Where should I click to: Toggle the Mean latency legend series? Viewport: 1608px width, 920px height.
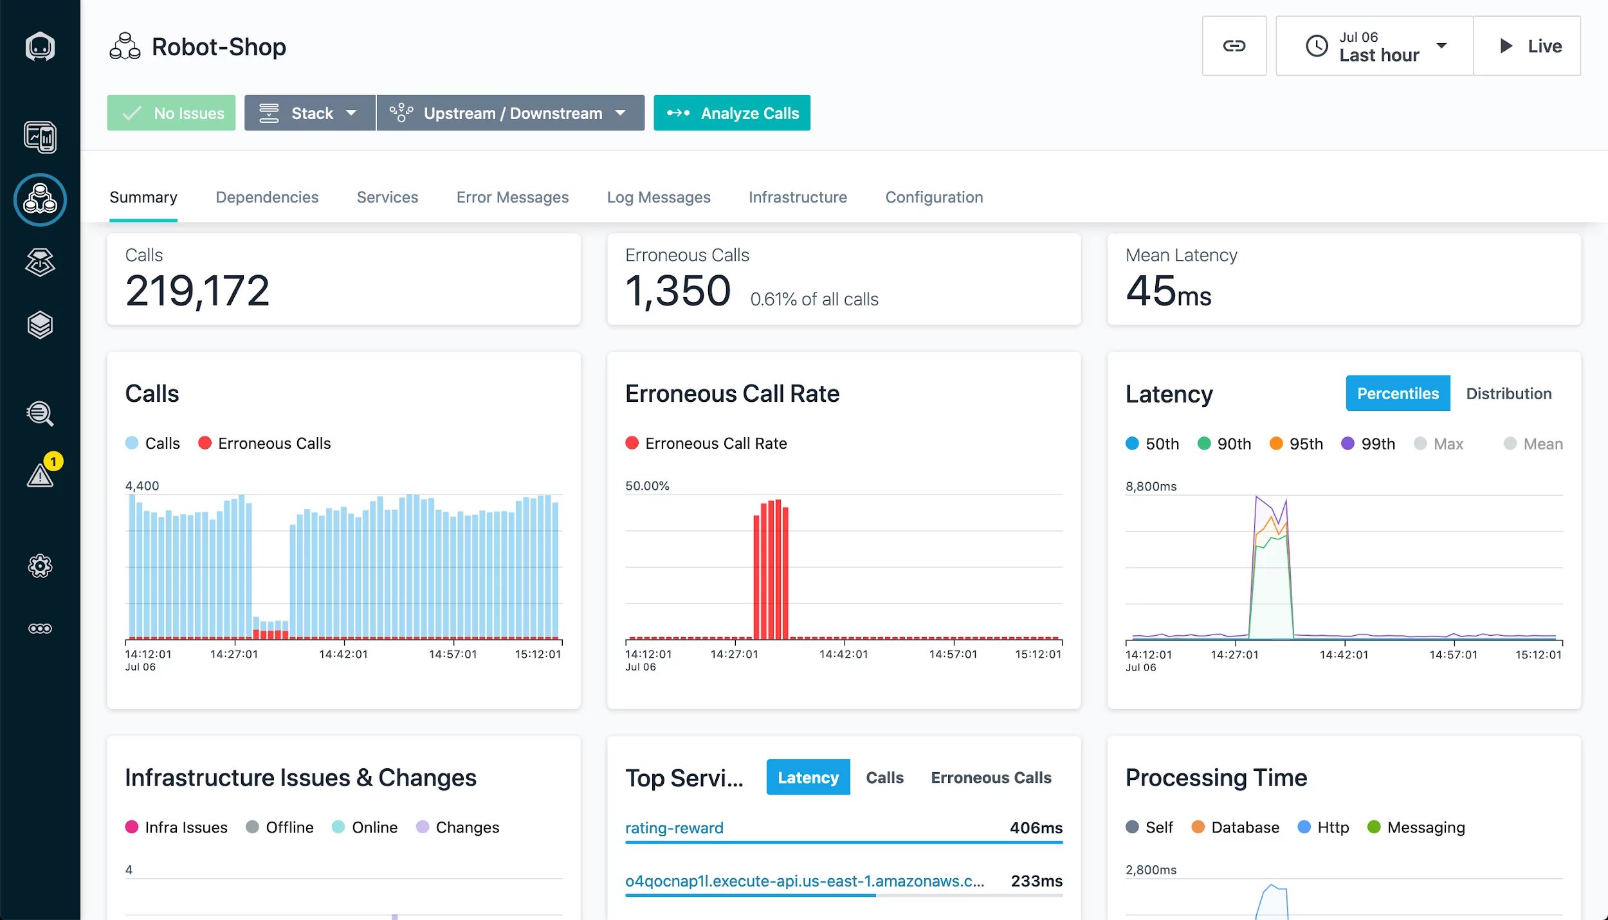tap(1533, 444)
